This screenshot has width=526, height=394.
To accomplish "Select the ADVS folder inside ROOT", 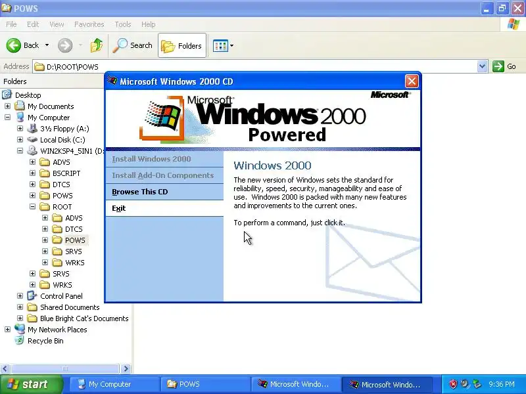I will pos(74,218).
